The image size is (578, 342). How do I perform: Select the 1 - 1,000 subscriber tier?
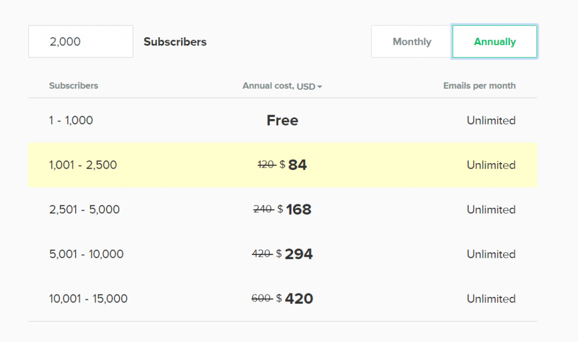point(71,120)
